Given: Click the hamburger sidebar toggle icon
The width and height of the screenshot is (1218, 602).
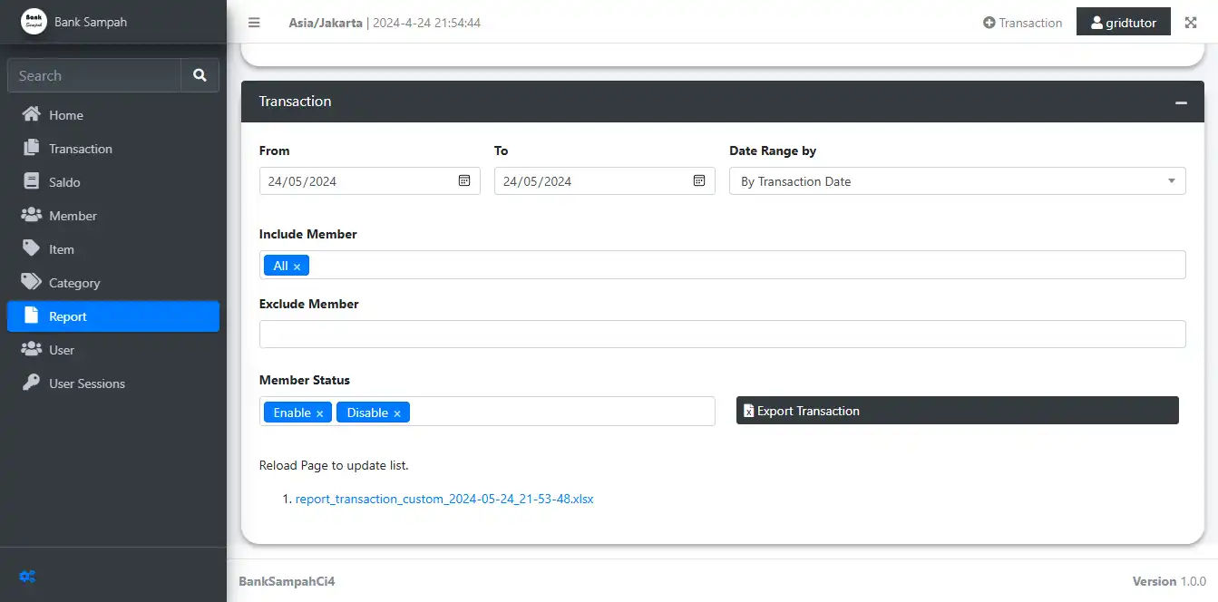Looking at the screenshot, I should [x=254, y=23].
